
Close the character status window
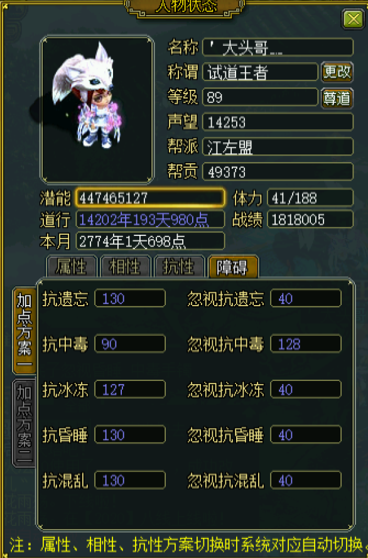(353, 18)
